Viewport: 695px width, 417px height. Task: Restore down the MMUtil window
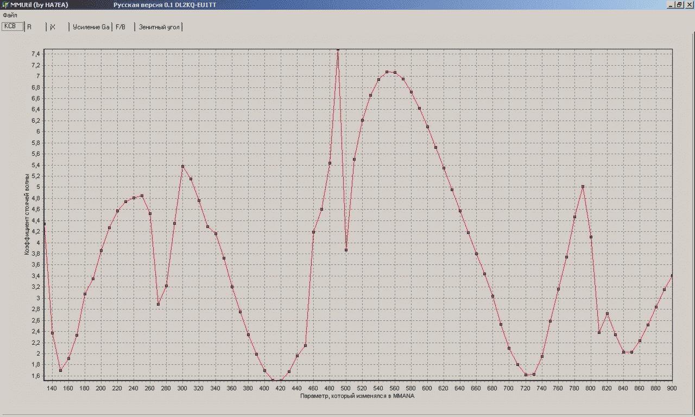coord(679,4)
